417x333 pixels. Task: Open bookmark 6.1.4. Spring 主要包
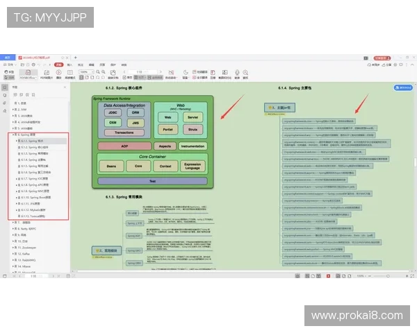point(30,160)
